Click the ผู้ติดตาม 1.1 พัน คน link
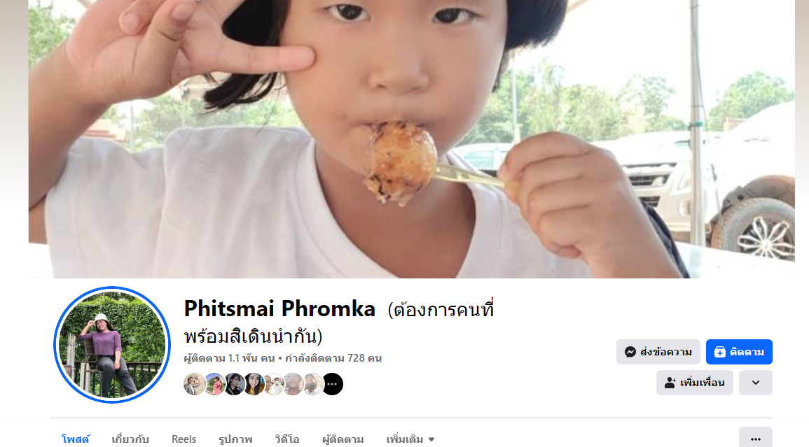This screenshot has height=447, width=809. point(229,357)
